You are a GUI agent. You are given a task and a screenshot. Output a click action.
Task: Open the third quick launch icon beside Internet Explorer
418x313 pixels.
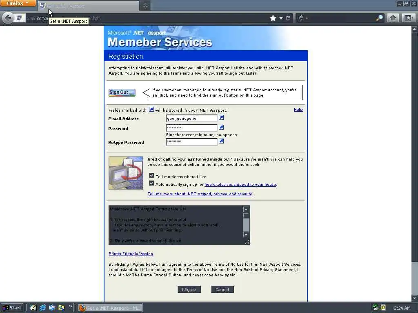tap(52, 308)
